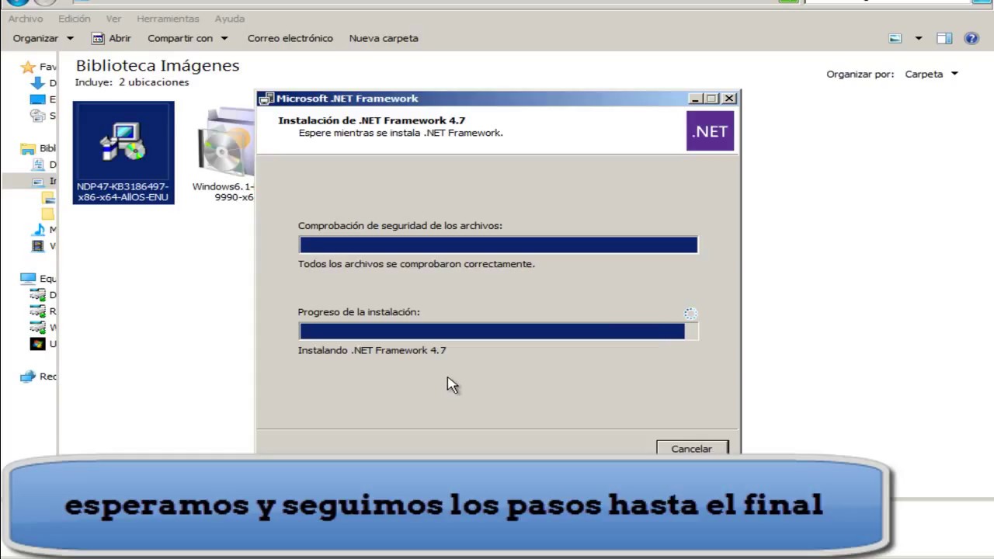Open the Equipo computer icon in sidebar
This screenshot has width=994, height=559.
click(28, 278)
